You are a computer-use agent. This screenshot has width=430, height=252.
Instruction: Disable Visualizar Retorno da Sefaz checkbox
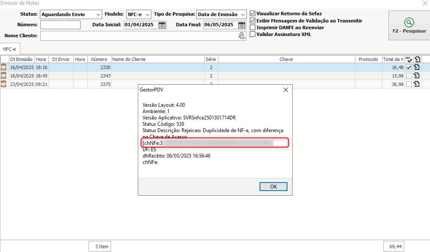coord(253,14)
